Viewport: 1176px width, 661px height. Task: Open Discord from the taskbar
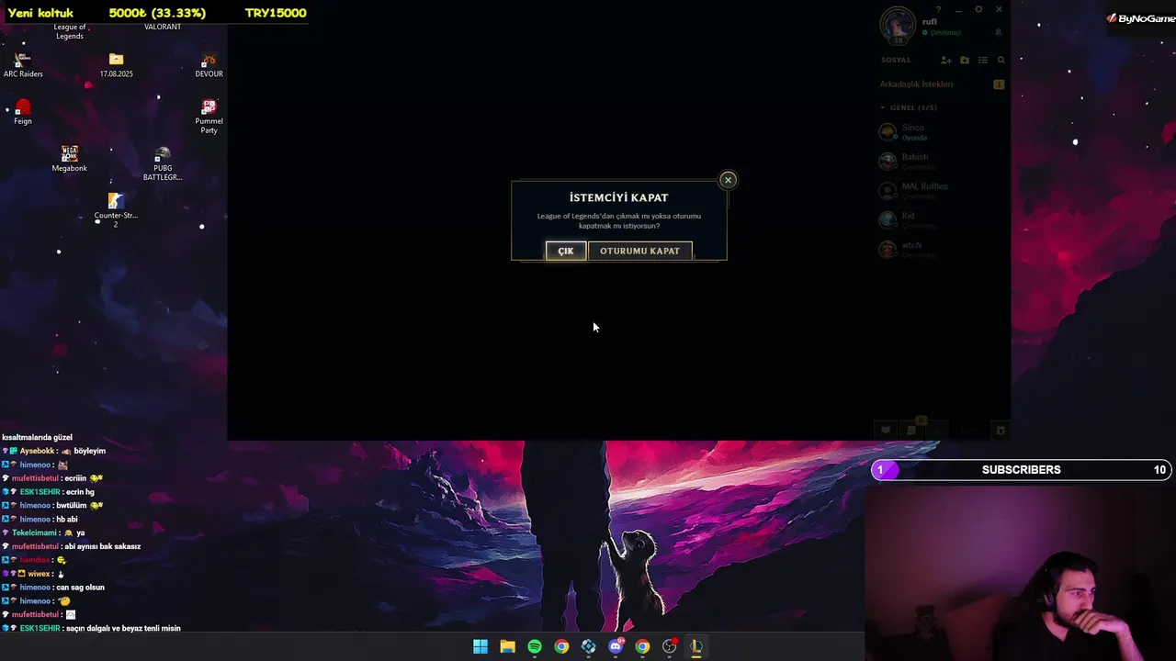point(616,646)
